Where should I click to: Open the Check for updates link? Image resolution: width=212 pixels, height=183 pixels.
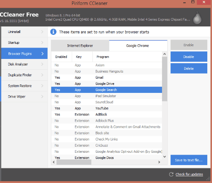[x=189, y=174]
